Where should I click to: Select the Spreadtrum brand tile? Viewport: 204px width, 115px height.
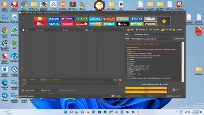coord(150,24)
